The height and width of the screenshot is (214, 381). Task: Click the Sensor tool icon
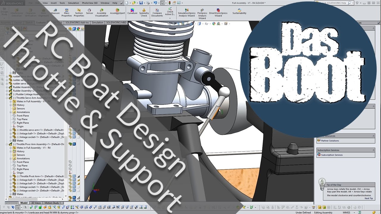tap(90, 12)
